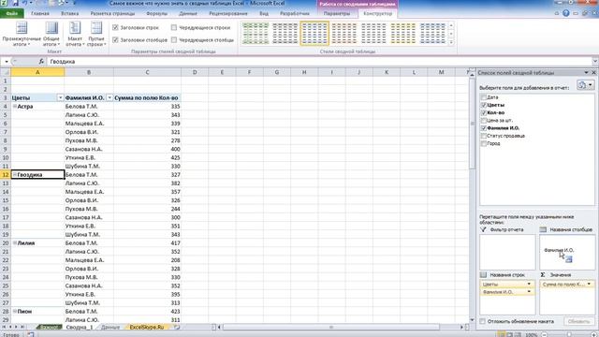The image size is (599, 337).
Task: Open the Цветы column filter dropdown
Action: [60, 97]
